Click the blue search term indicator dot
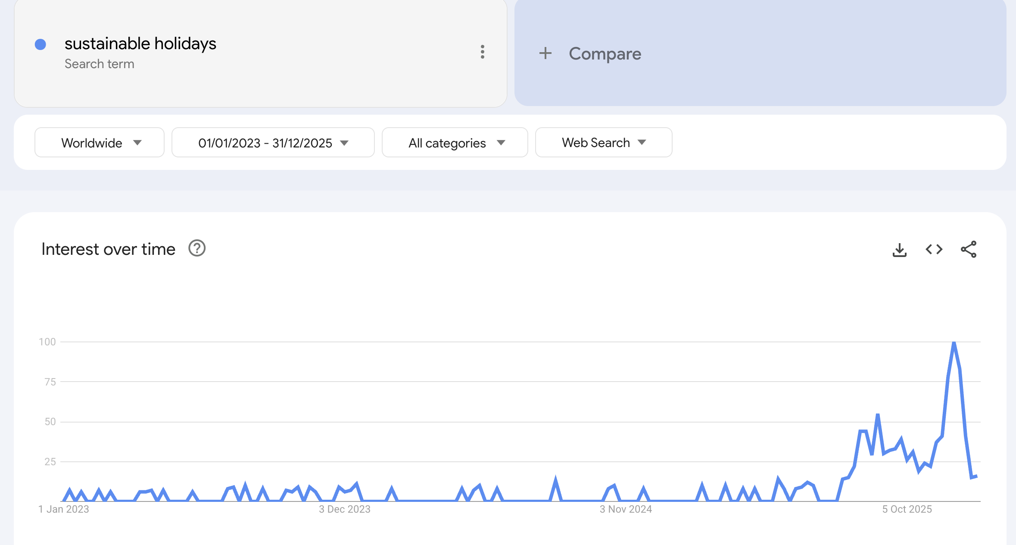This screenshot has width=1016, height=545. point(40,44)
